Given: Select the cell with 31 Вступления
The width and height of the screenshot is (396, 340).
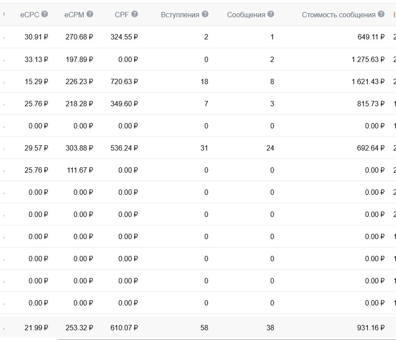Looking at the screenshot, I should click(x=204, y=148).
